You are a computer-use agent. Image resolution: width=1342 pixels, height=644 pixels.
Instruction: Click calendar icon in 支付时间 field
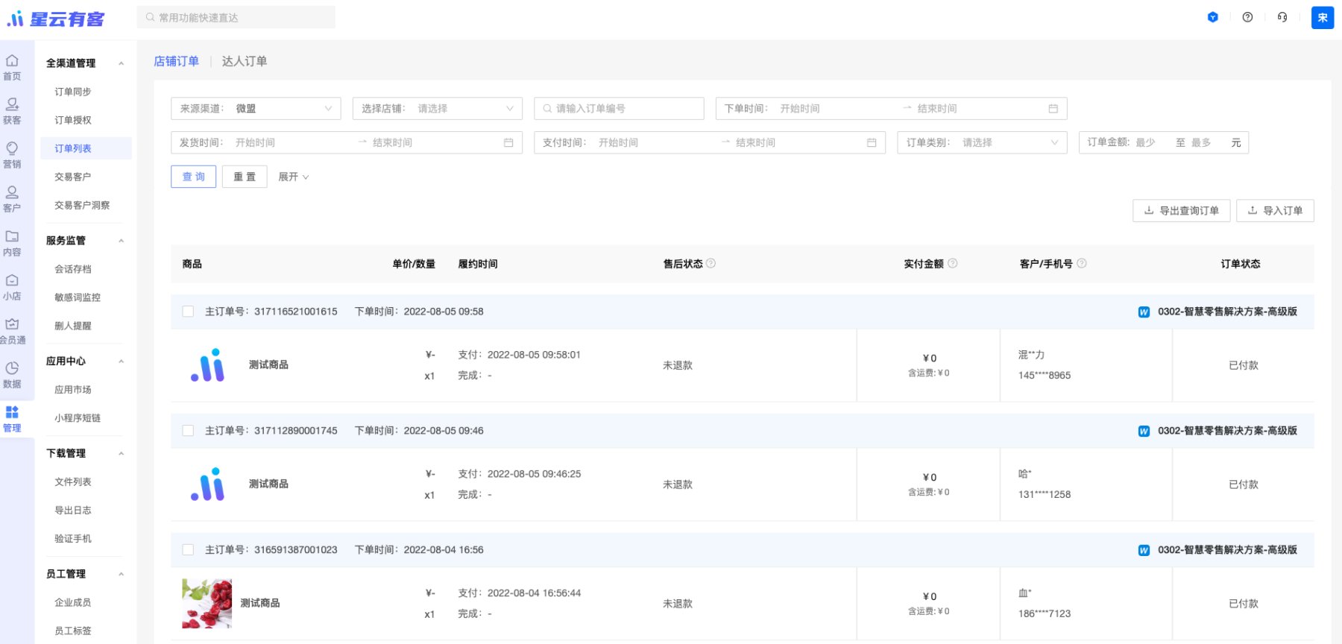[x=872, y=142]
